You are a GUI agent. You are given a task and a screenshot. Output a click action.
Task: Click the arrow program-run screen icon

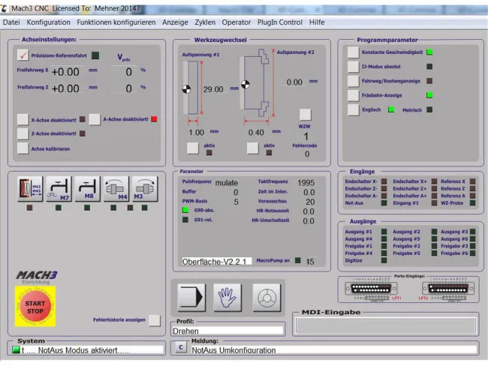[x=191, y=298]
